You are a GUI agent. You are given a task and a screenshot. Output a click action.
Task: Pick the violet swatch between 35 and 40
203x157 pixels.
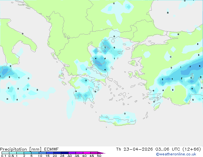click(79, 153)
